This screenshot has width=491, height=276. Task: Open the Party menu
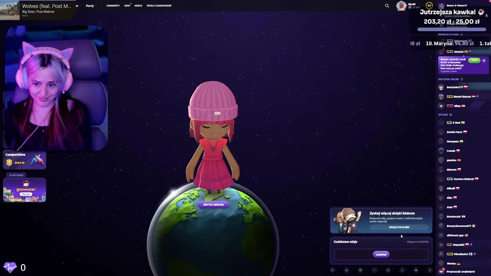pos(90,6)
